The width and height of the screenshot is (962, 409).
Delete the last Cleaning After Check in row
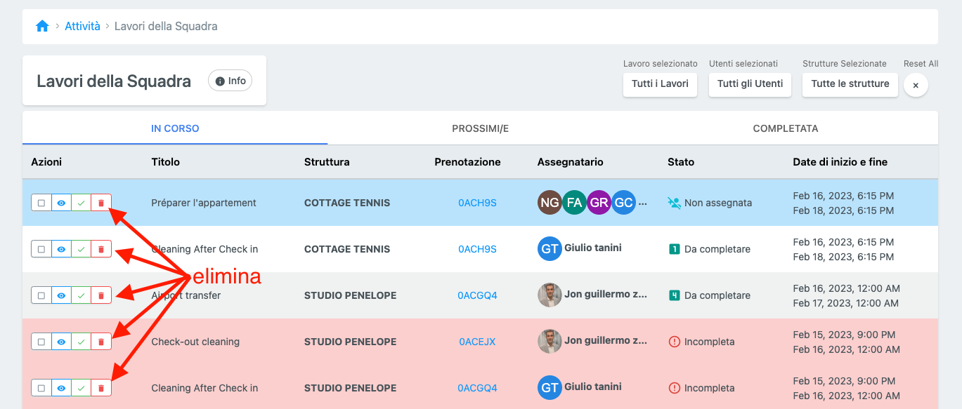click(x=101, y=388)
